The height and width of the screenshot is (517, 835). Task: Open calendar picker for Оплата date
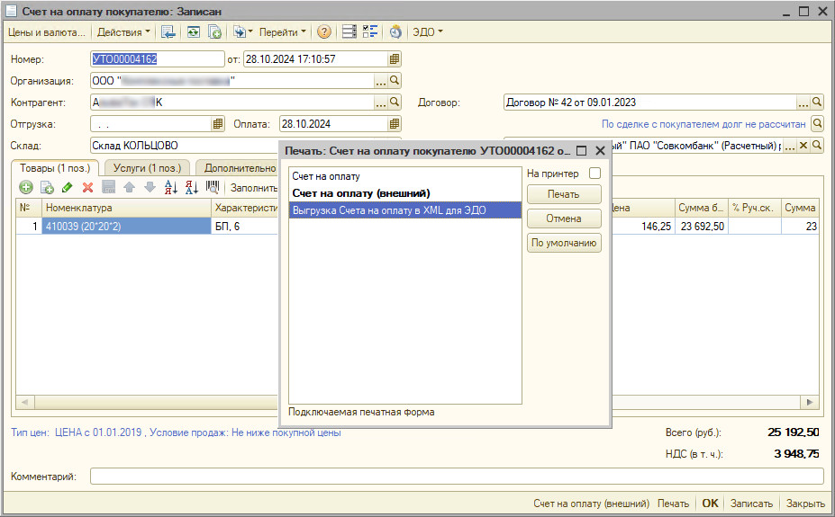click(394, 124)
